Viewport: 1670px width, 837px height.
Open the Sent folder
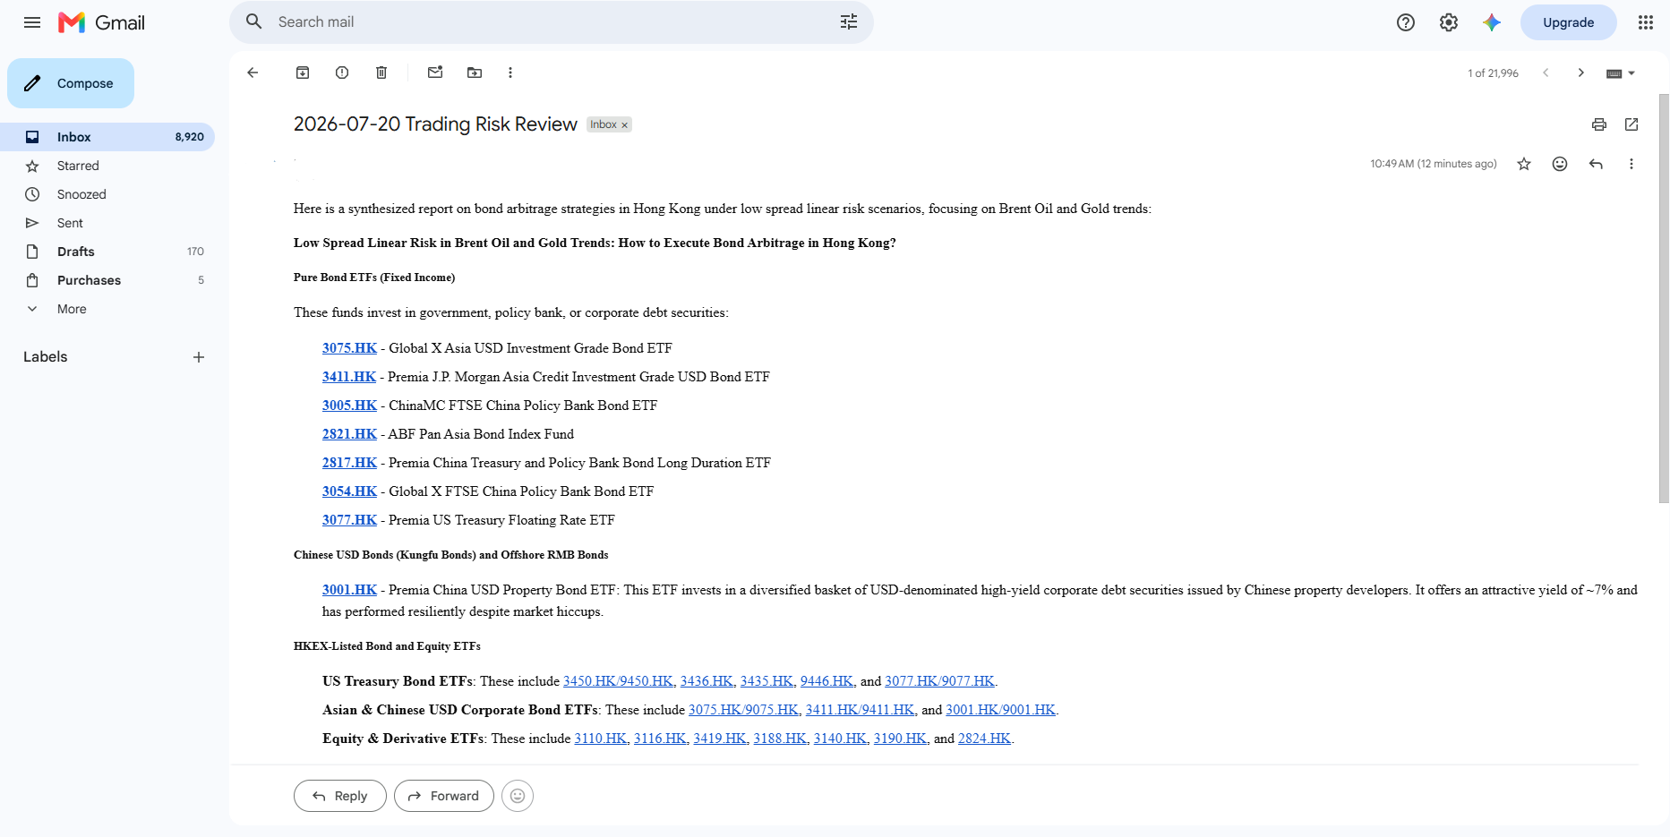pos(107,223)
